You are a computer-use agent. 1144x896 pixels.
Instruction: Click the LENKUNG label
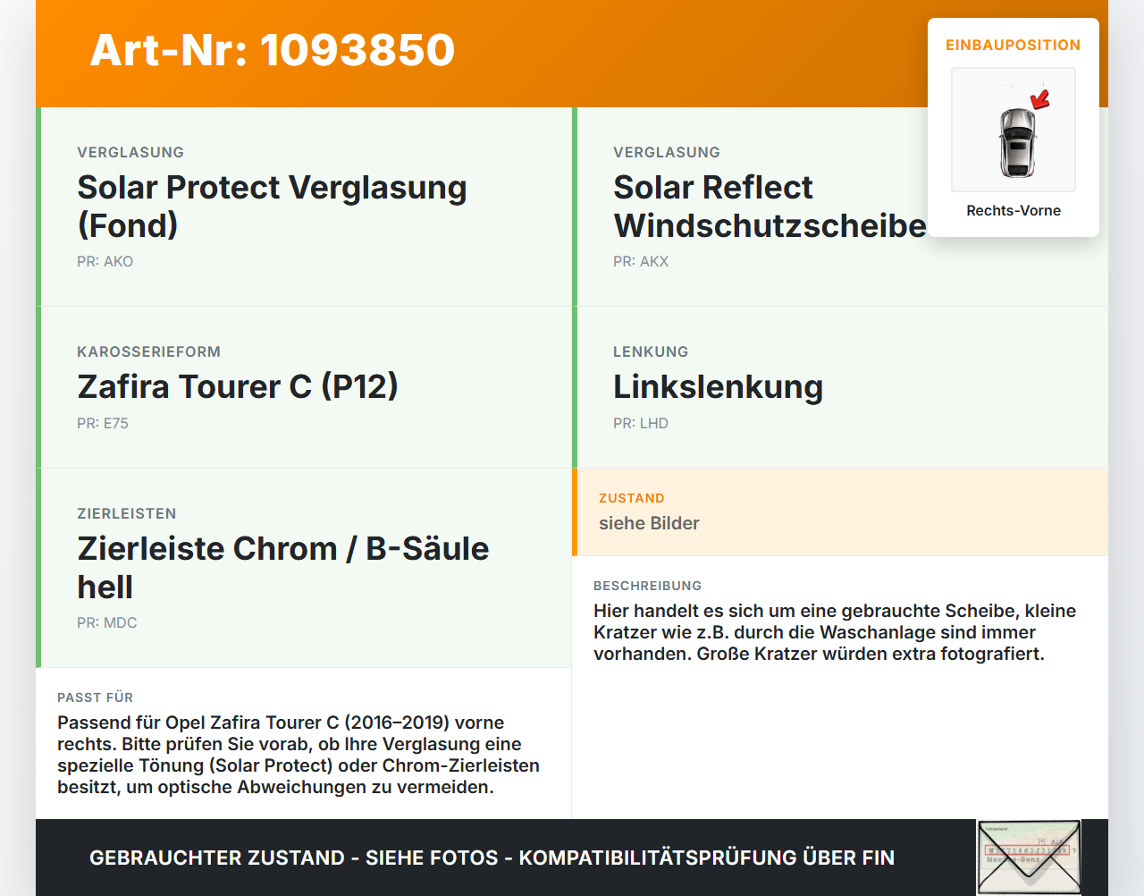pyautogui.click(x=651, y=351)
